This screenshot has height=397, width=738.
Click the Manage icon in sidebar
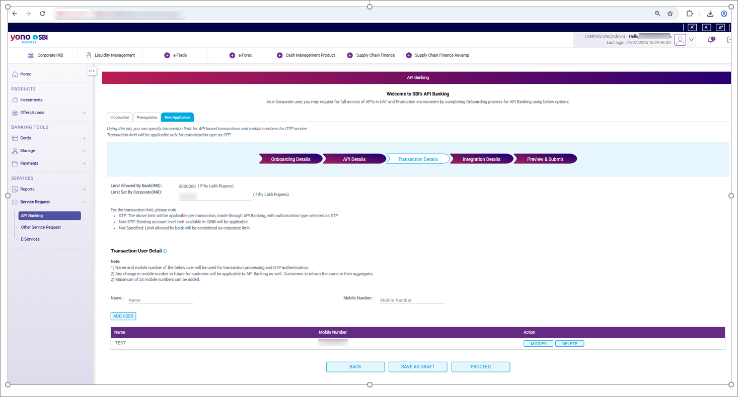pyautogui.click(x=15, y=151)
